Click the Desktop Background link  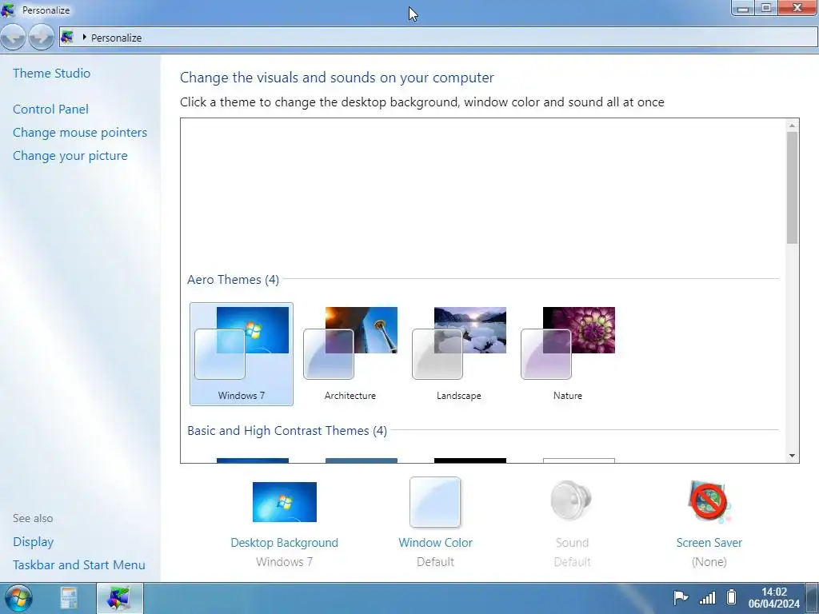click(x=284, y=543)
